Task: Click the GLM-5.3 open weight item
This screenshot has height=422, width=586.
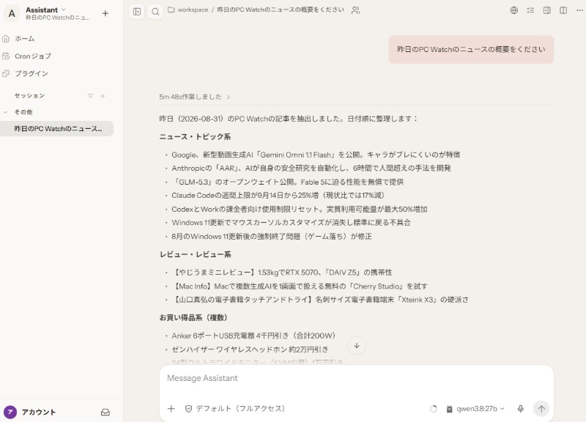Action: click(x=288, y=182)
